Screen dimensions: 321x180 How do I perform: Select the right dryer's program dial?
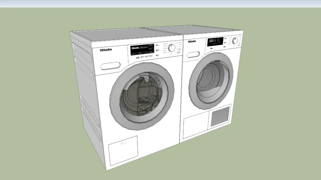(235, 41)
